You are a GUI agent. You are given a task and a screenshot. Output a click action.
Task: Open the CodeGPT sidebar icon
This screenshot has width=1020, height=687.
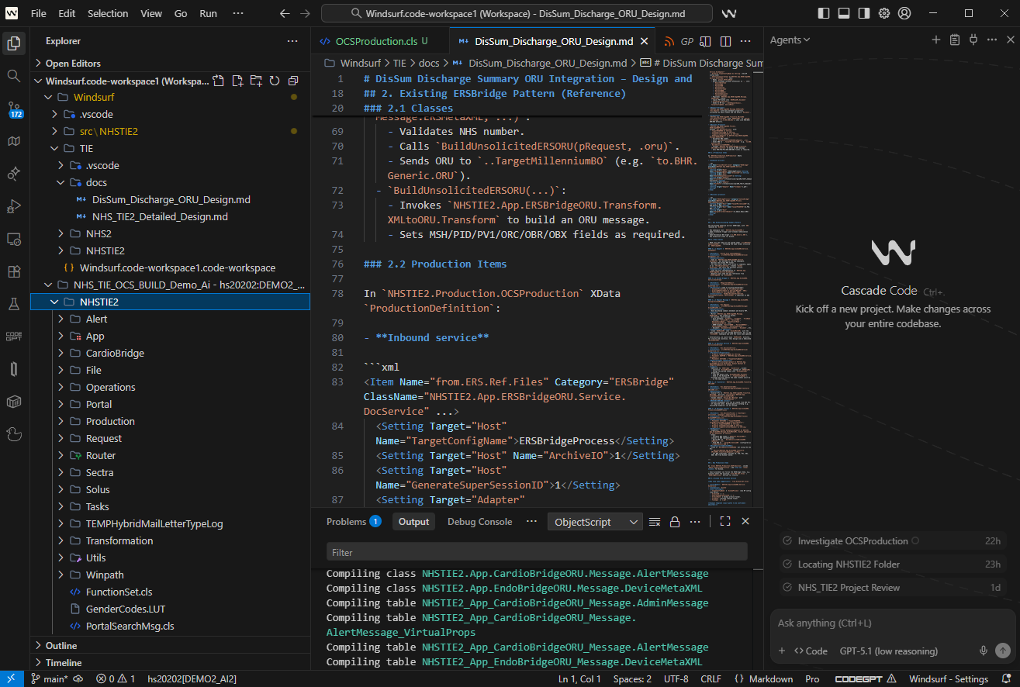[x=13, y=336]
